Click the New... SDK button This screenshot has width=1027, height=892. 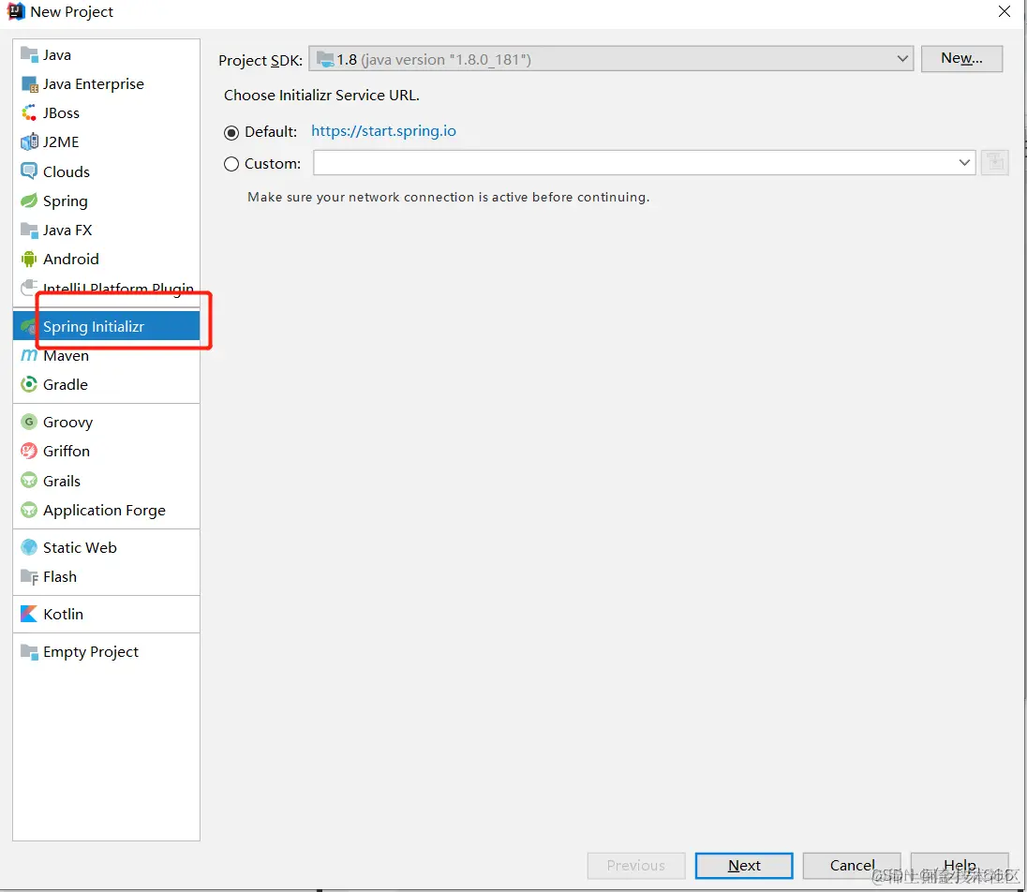[961, 58]
